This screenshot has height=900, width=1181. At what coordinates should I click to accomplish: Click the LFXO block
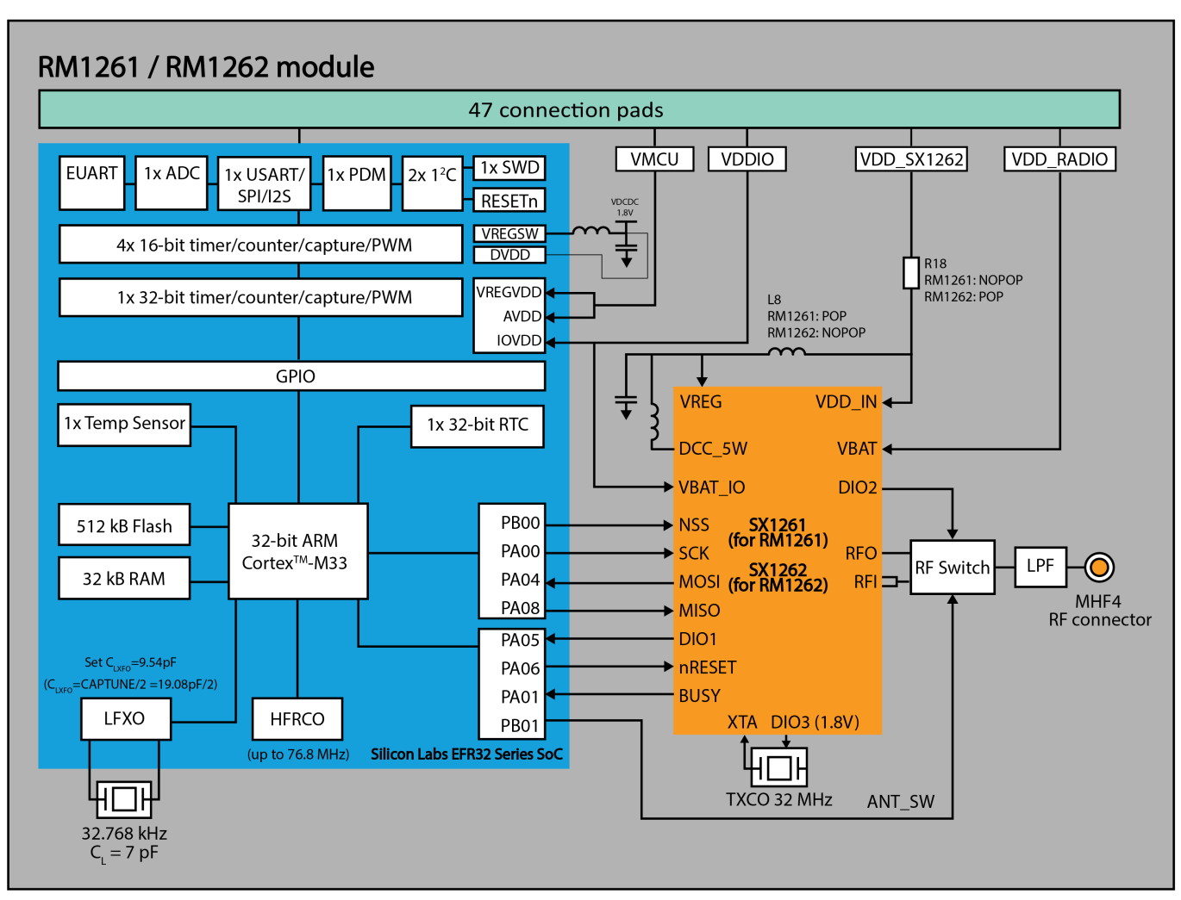pyautogui.click(x=125, y=719)
